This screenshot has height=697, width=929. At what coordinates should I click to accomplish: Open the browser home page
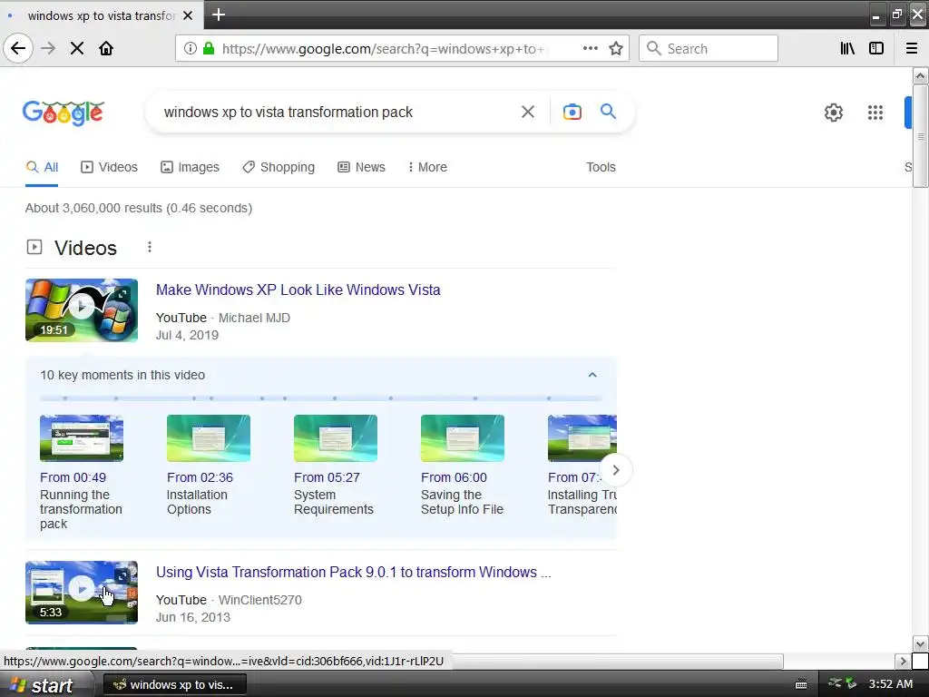pos(106,48)
